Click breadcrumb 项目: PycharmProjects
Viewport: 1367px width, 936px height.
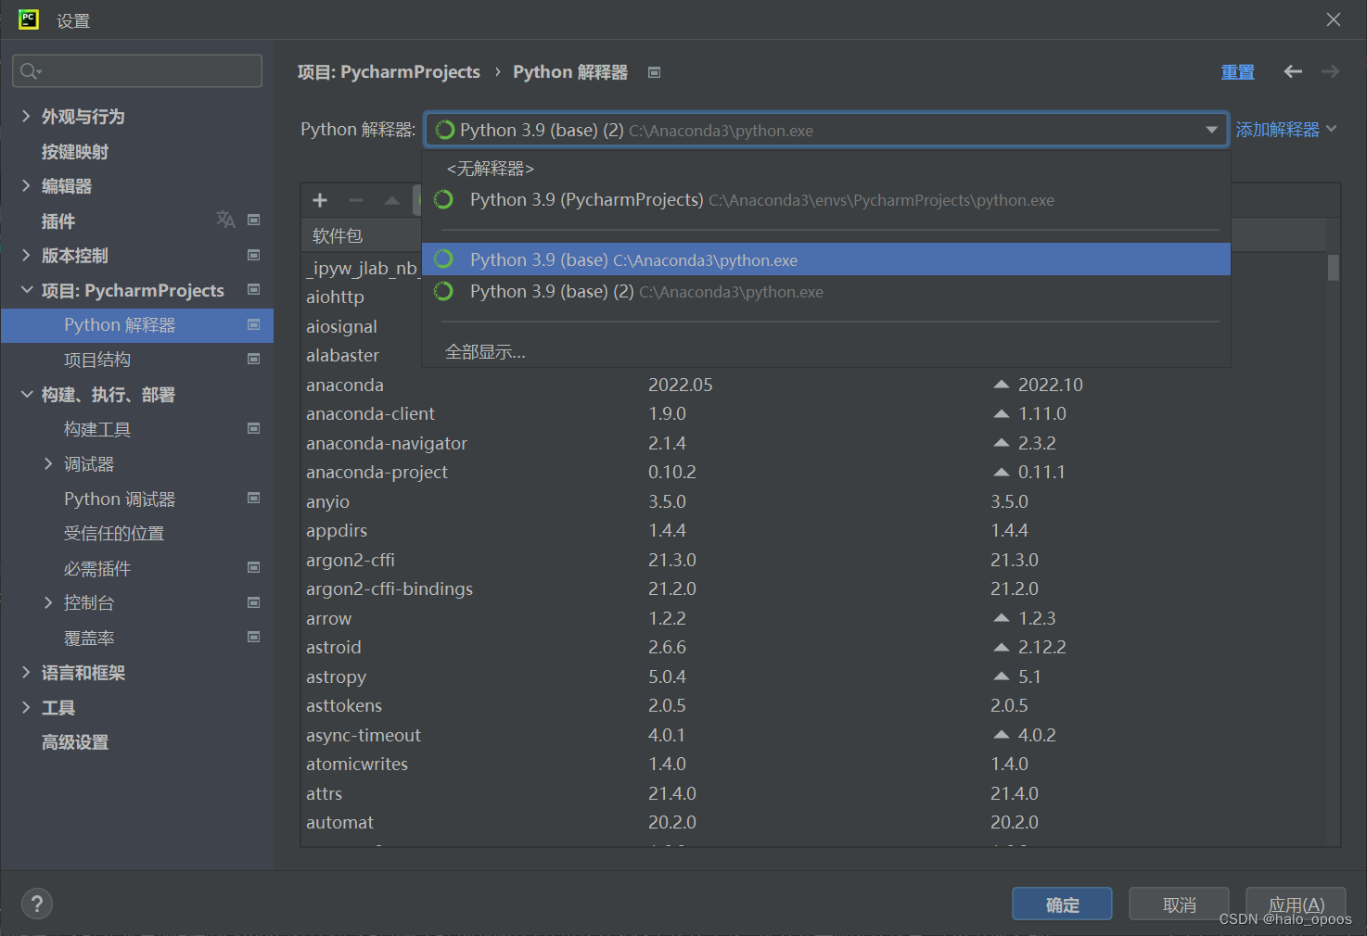pyautogui.click(x=389, y=71)
